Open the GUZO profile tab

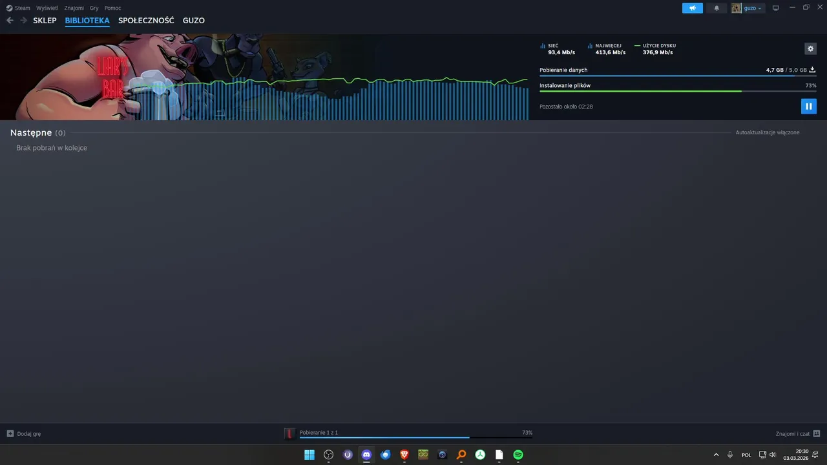pos(194,21)
